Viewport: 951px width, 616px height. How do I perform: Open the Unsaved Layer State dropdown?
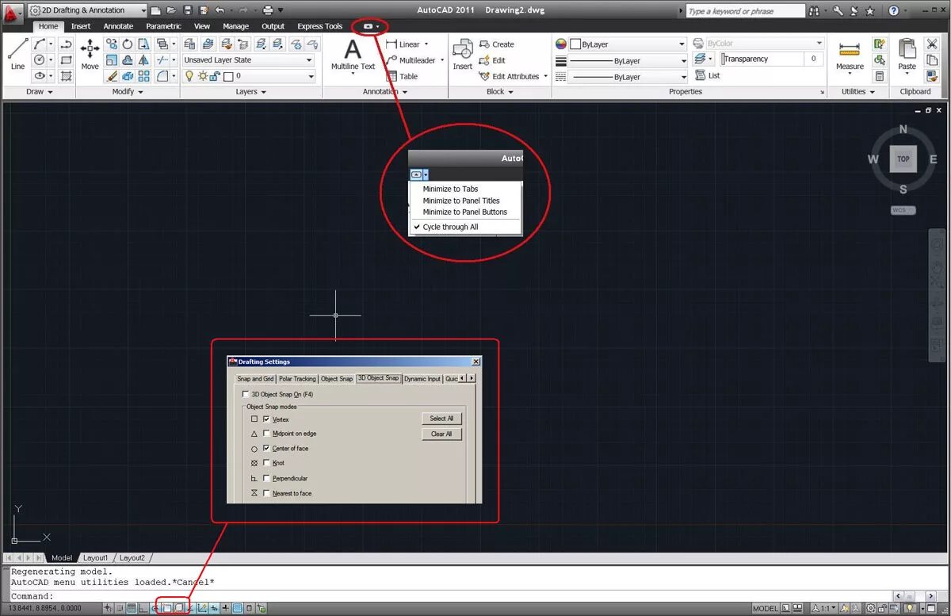(249, 60)
